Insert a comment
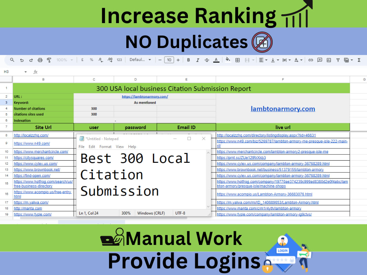Screen dimensions: 367x275 coord(320,60)
